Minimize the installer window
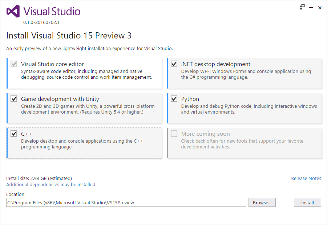The height and width of the screenshot is (225, 327). [311, 7]
